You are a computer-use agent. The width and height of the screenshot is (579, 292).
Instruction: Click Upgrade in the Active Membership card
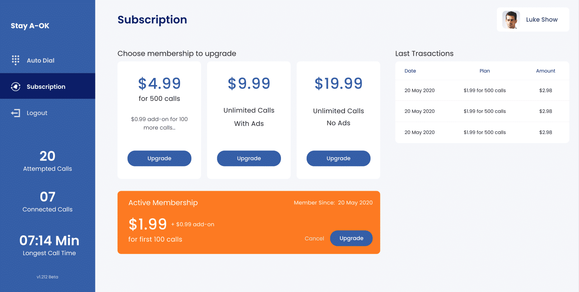pos(351,238)
